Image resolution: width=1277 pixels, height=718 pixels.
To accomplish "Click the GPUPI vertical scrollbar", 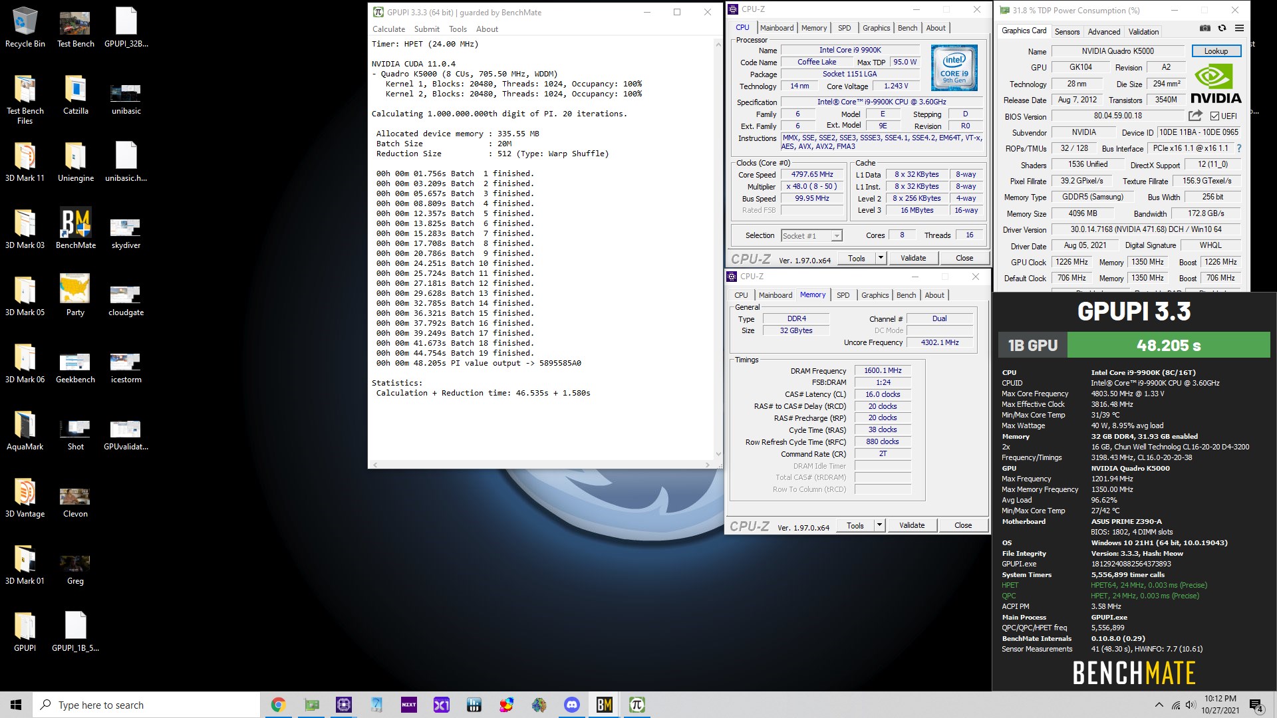I will click(x=718, y=249).
